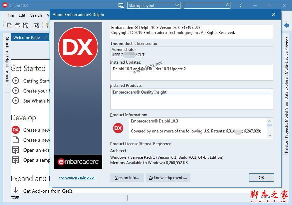Click the Product License Status: Registered text
Image resolution: width=292 pixels, height=205 pixels.
click(141, 144)
